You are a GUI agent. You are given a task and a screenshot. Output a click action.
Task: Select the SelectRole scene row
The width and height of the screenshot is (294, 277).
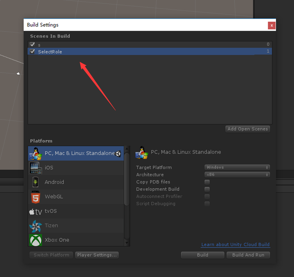150,52
